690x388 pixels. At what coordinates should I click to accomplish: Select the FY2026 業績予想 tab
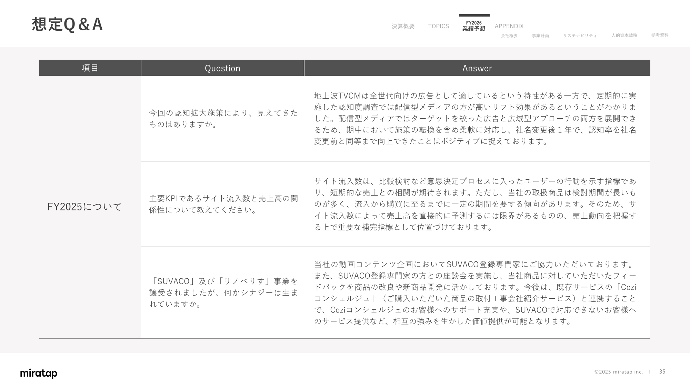[x=473, y=26]
